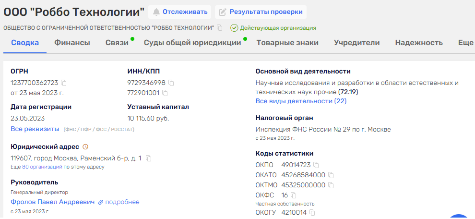The image size is (475, 219).
Task: Open the Учредители tab
Action: (x=357, y=43)
